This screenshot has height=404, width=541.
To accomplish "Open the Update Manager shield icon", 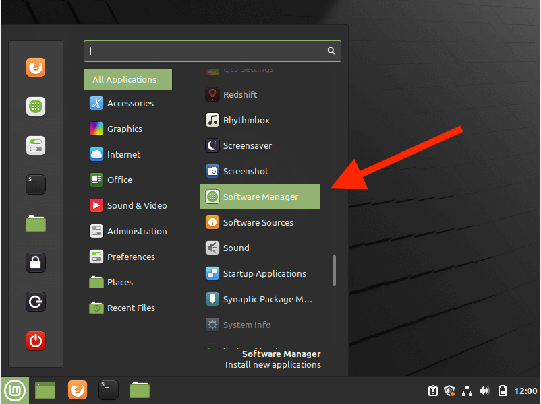I will pyautogui.click(x=449, y=391).
